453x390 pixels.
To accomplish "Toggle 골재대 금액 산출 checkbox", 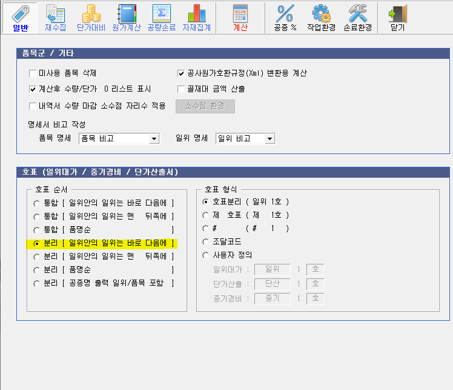I will [181, 89].
